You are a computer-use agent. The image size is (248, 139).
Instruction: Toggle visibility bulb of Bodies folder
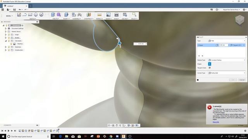9,38
